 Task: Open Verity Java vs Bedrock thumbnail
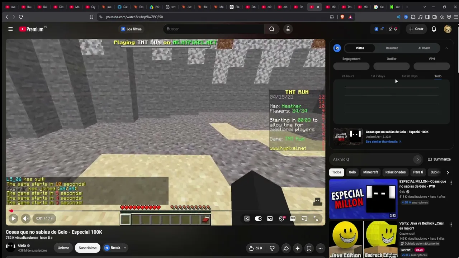click(x=363, y=239)
